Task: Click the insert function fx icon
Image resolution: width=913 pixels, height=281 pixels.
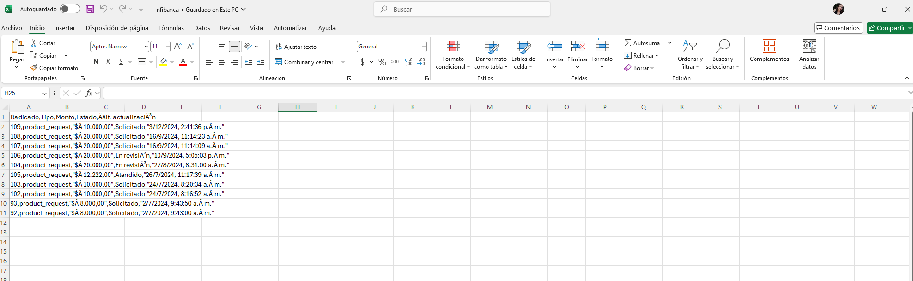Action: (89, 93)
